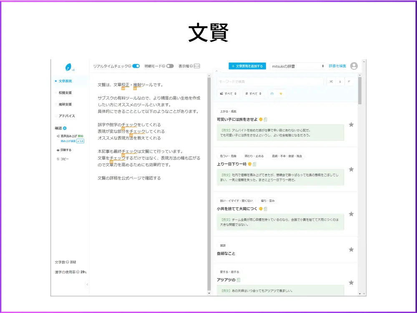Click the 印刷する printer icon

58,150
